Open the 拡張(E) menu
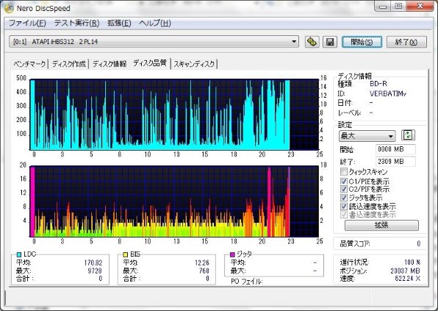 pos(119,23)
